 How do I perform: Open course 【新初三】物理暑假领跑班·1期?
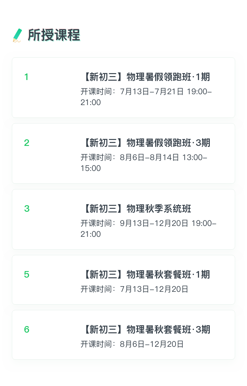pos(147,77)
